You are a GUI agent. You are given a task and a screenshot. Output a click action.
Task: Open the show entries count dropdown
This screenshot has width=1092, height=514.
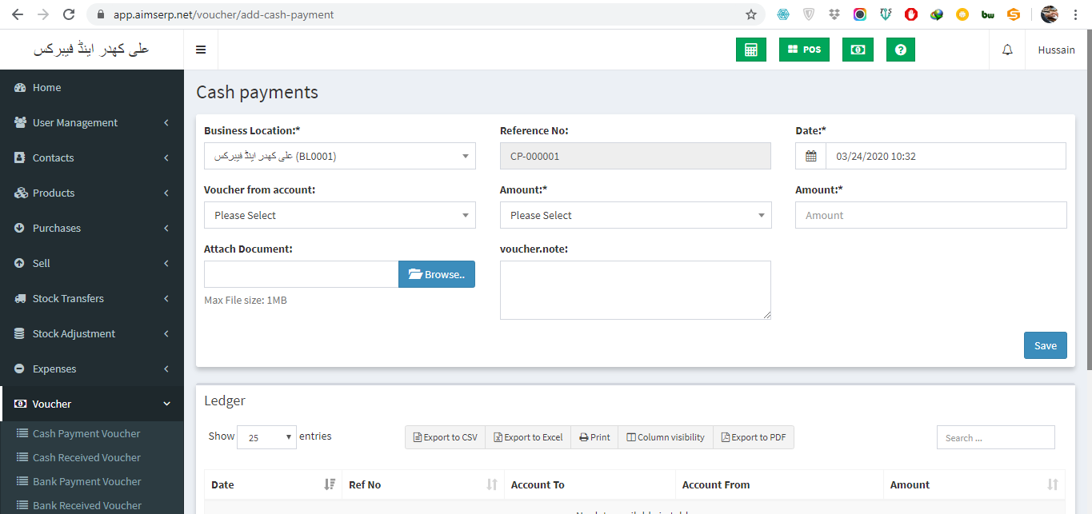(266, 437)
